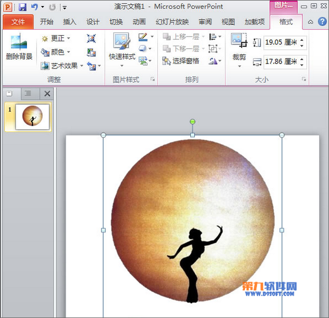
Task: Expand the picture effects dropdown arrow
Action: click(150, 49)
